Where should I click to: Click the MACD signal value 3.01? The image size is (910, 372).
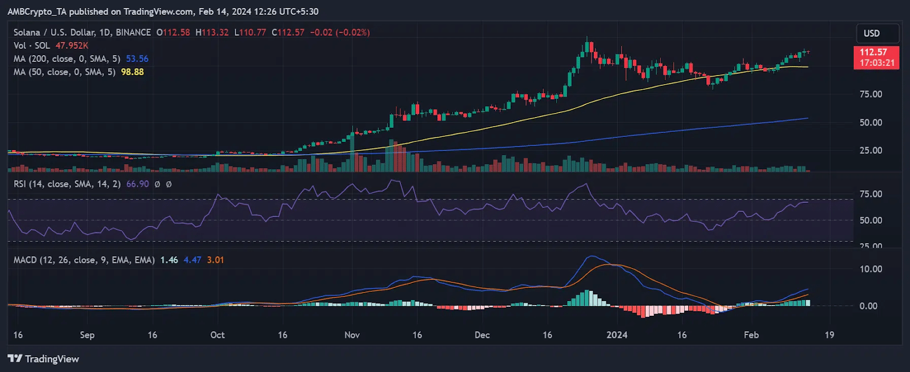(x=216, y=260)
